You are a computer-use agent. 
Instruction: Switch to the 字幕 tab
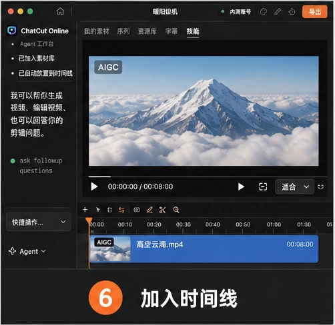172,31
